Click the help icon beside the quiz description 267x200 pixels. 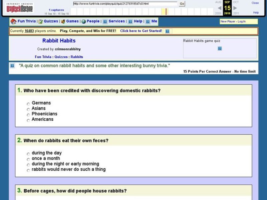pos(13,65)
